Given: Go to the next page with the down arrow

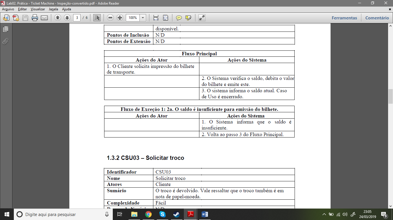Looking at the screenshot, I should click(67, 18).
